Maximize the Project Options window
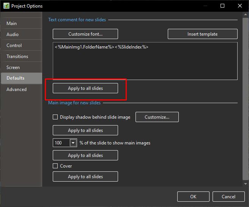 click(222, 6)
